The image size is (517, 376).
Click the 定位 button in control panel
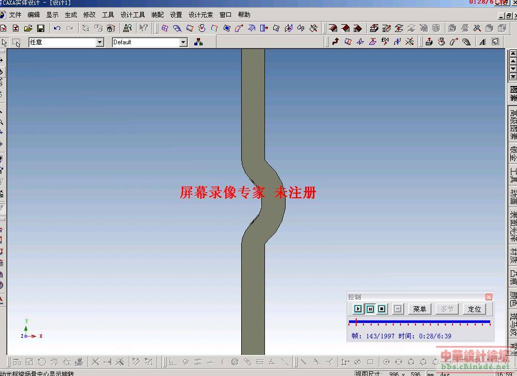474,309
